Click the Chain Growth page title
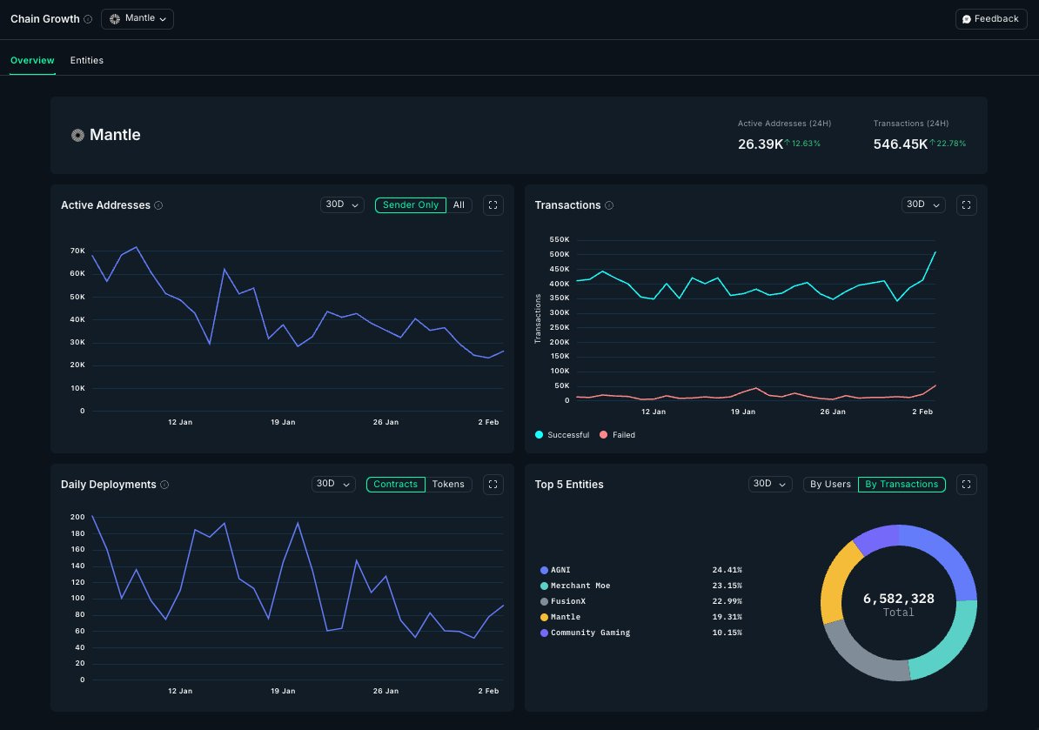The image size is (1039, 730). tap(45, 19)
